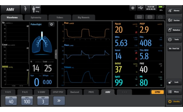The width and height of the screenshot is (183, 112).
Task: Click the EtCO2 value 37
Action: [x=118, y=69]
